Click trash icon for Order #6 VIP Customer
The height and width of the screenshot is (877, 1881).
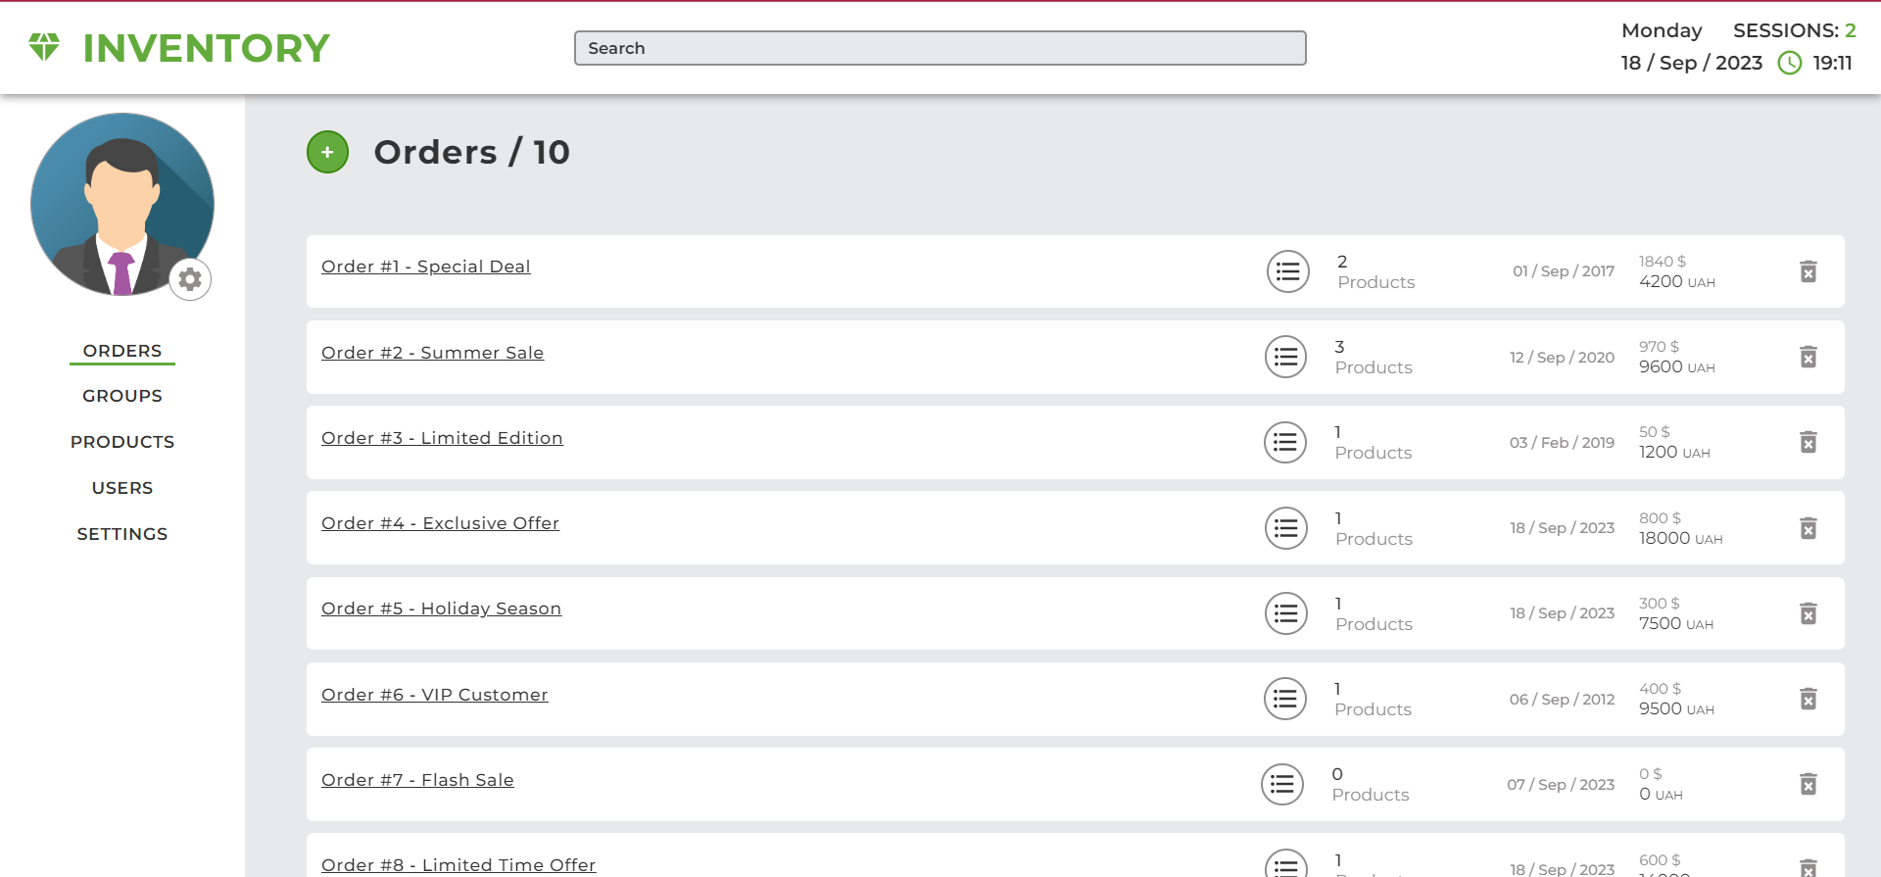coord(1809,699)
